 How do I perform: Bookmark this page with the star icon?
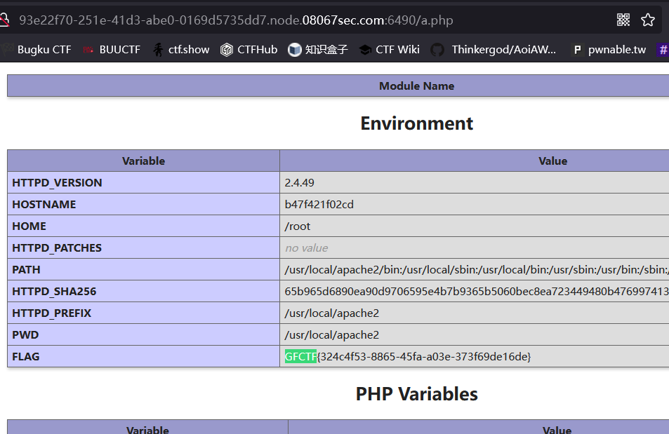click(648, 20)
